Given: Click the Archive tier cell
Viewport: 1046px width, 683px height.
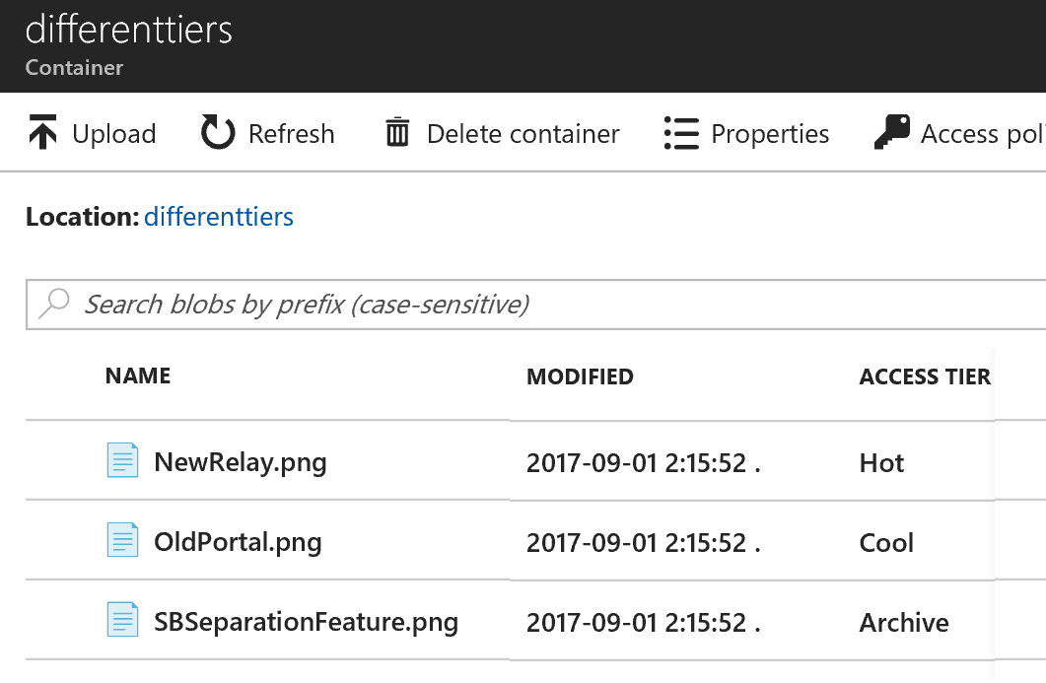Looking at the screenshot, I should tap(904, 623).
